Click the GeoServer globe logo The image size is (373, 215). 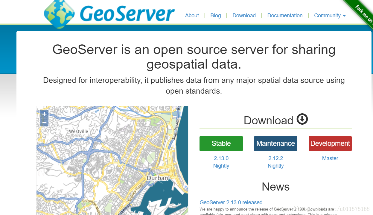coord(60,13)
